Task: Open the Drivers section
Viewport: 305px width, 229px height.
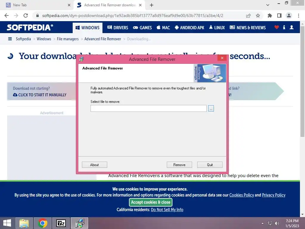Action: pos(118,28)
